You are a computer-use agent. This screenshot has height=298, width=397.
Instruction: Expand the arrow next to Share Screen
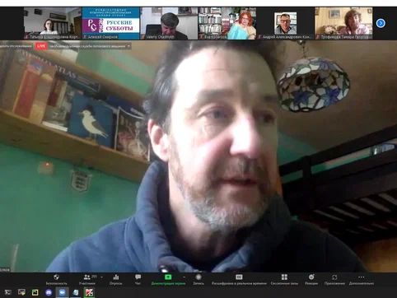(184, 277)
